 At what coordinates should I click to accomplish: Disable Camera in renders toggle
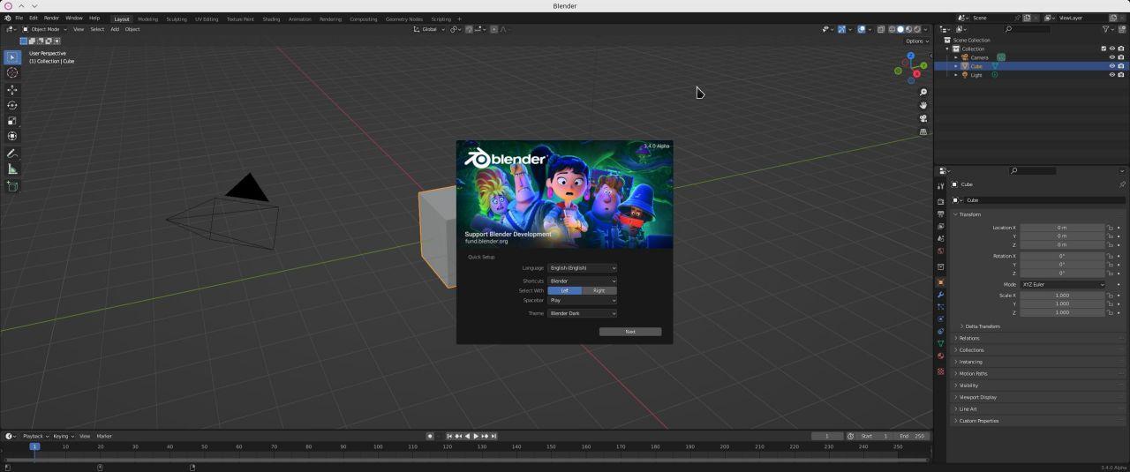pyautogui.click(x=1121, y=57)
